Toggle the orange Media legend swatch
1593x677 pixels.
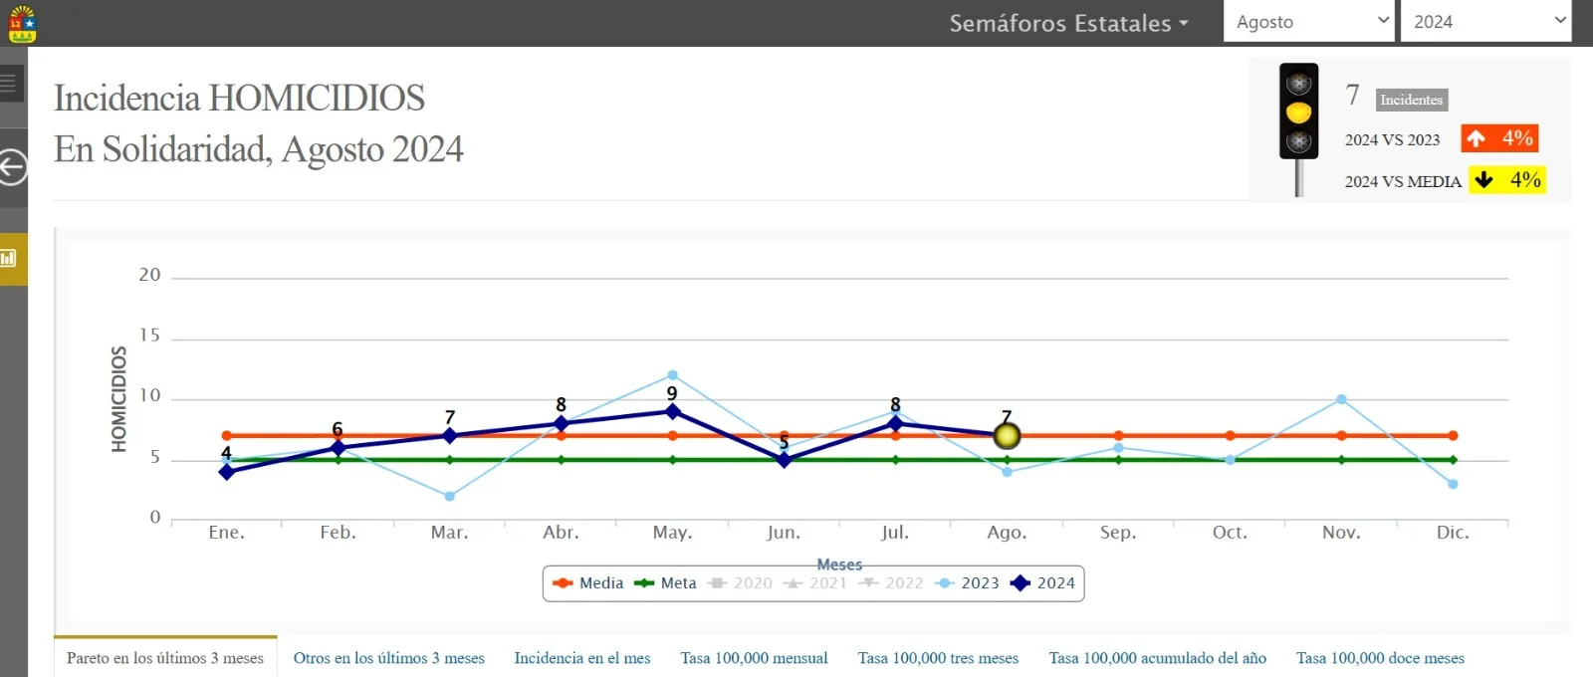563,583
